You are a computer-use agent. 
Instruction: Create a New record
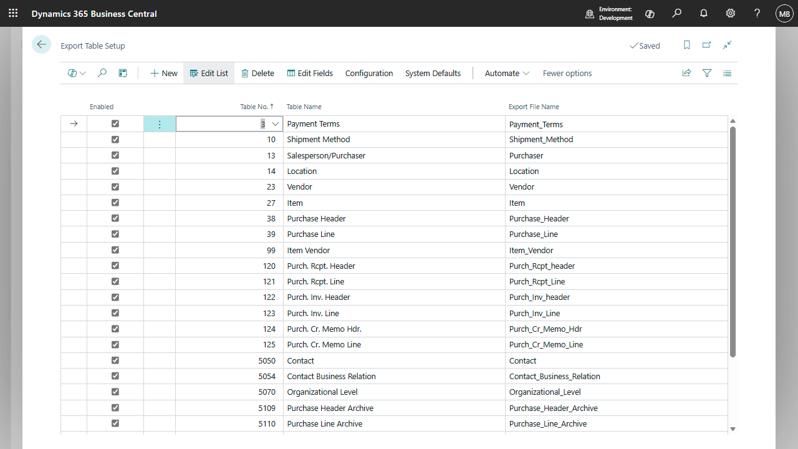click(164, 73)
